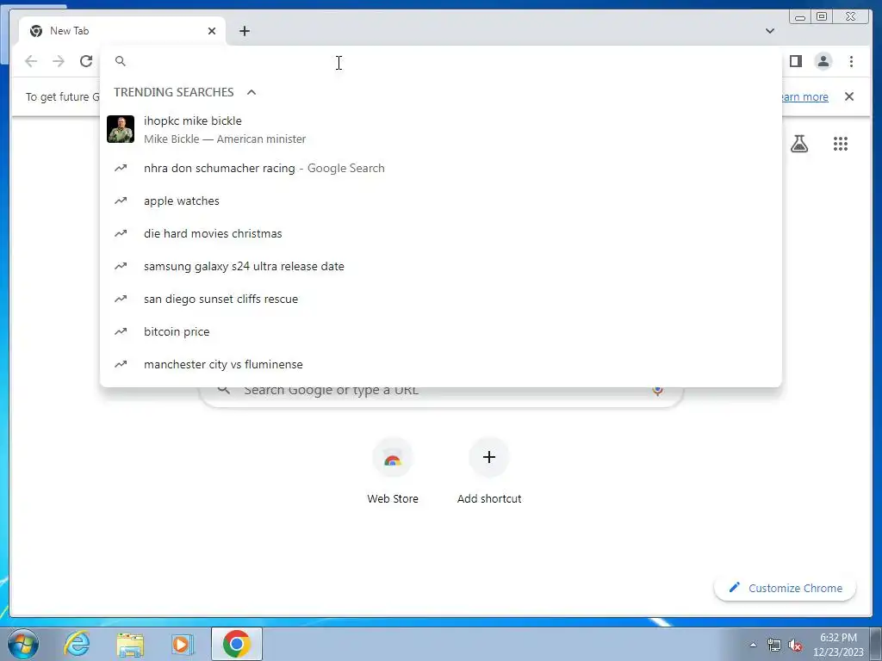The height and width of the screenshot is (661, 882).
Task: Reload the page with the refresh icon
Action: pos(86,61)
